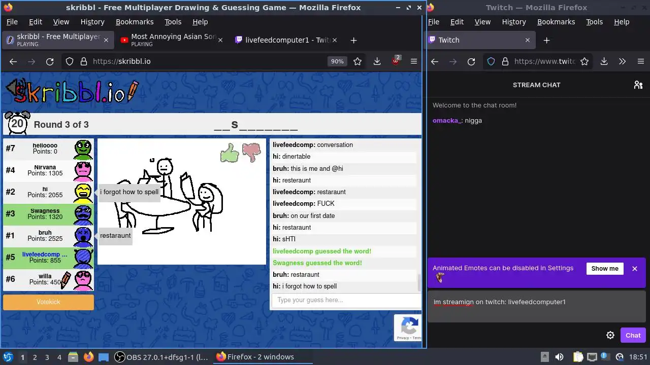Reload the page in the Twitch Firefox window
This screenshot has height=365, width=650.
tap(471, 61)
